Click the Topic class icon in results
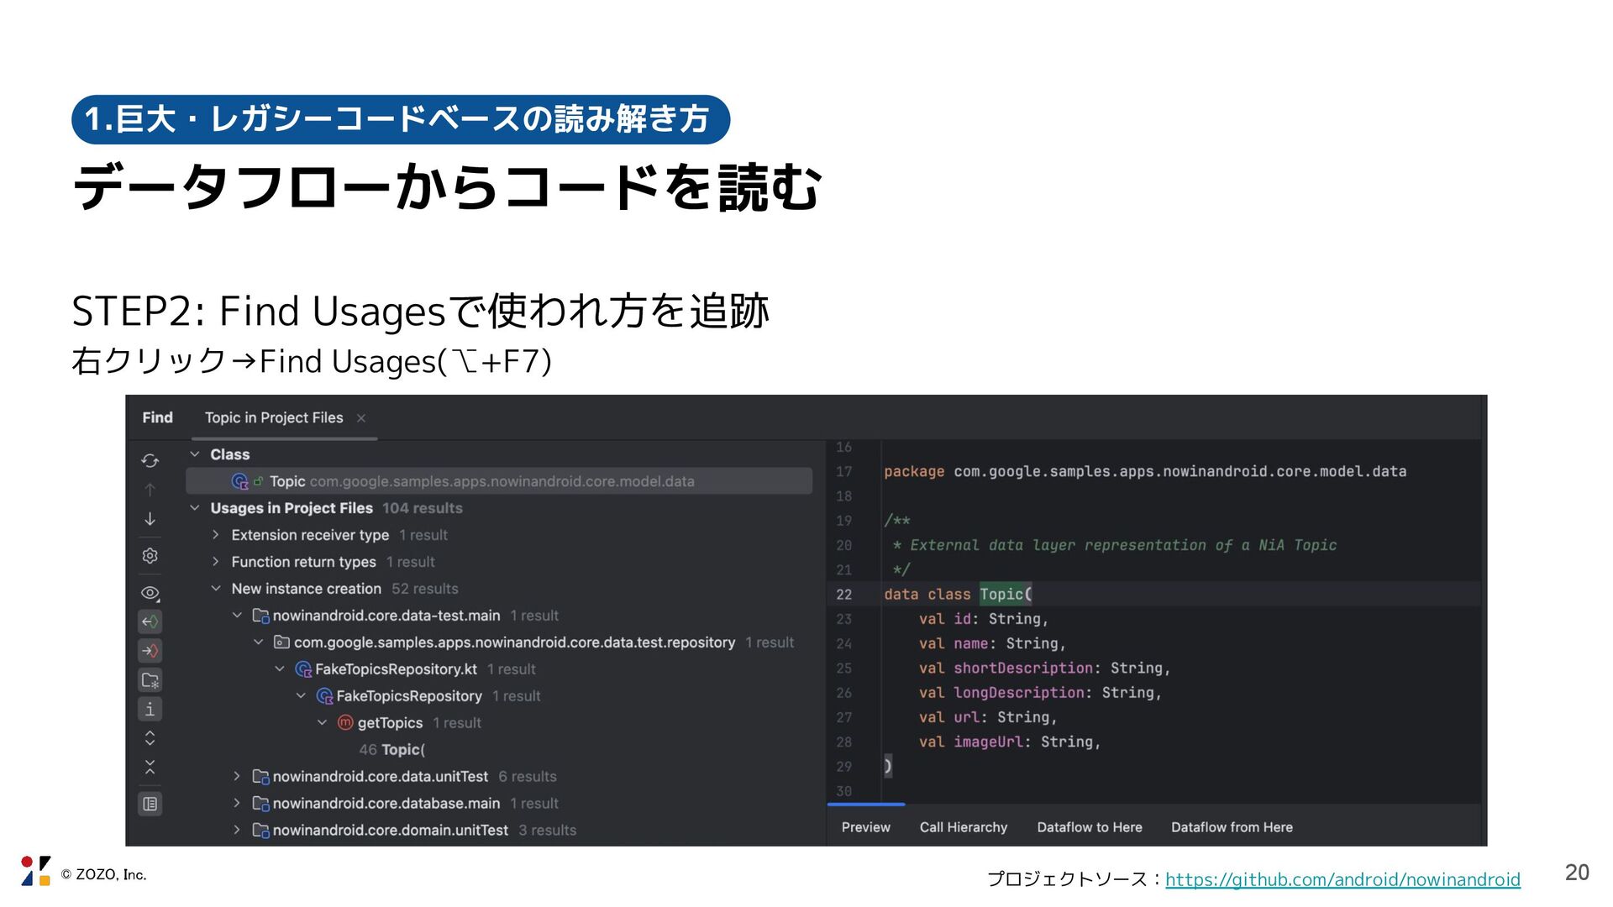 (240, 481)
